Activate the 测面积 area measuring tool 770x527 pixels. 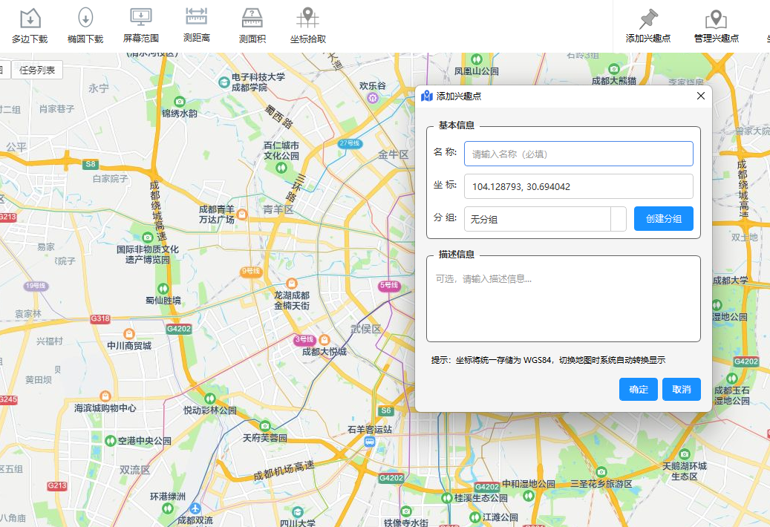[x=252, y=25]
